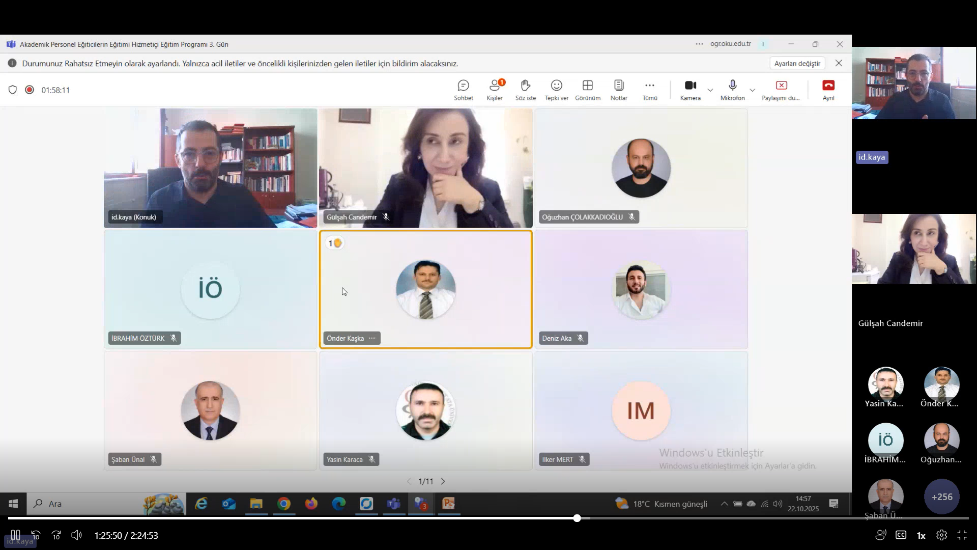Open Chrome from the Windows taskbar

click(x=283, y=504)
